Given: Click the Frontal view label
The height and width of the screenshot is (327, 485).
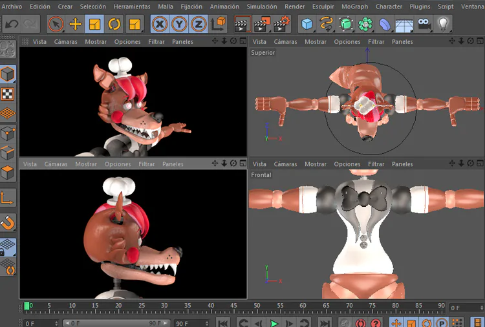Looking at the screenshot, I should 261,175.
